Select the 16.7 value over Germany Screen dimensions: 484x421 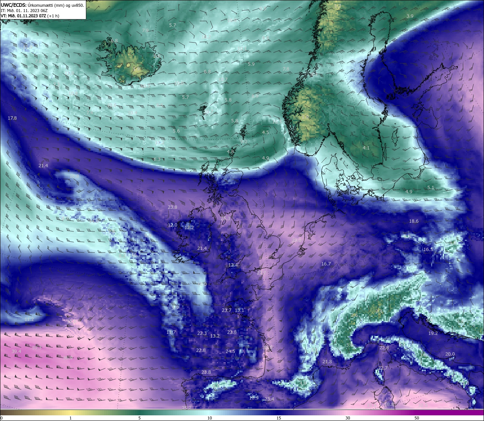pos(326,264)
